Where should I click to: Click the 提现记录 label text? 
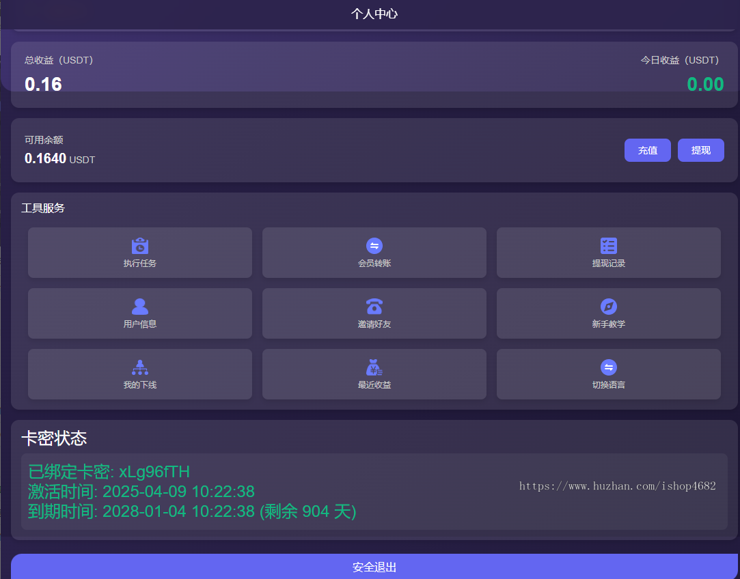click(609, 264)
